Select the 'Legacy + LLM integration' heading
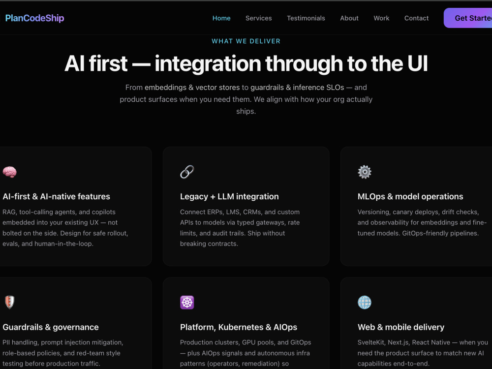Screen dimensions: 492x369 coord(229,196)
